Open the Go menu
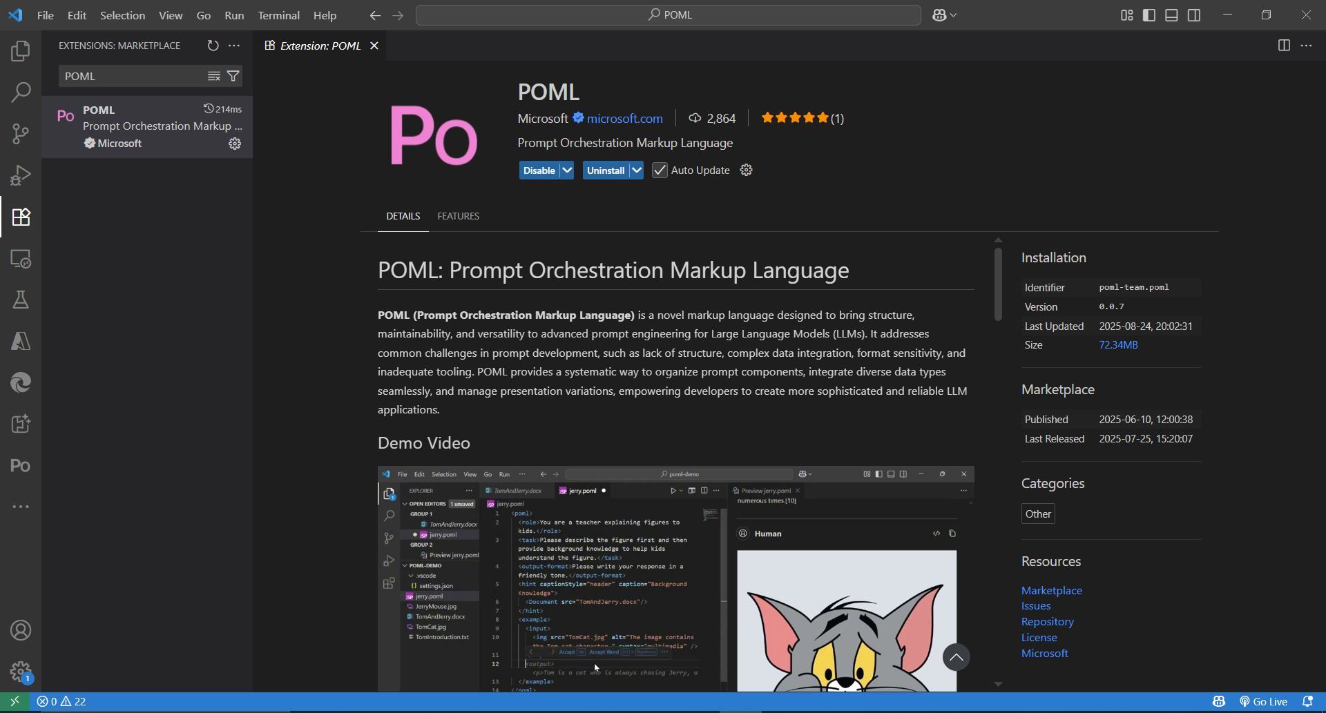Image resolution: width=1326 pixels, height=713 pixels. (x=203, y=15)
